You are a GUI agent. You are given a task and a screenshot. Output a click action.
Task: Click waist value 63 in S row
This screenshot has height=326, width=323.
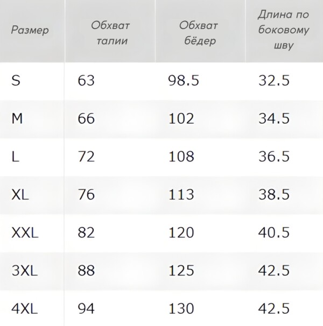point(86,80)
